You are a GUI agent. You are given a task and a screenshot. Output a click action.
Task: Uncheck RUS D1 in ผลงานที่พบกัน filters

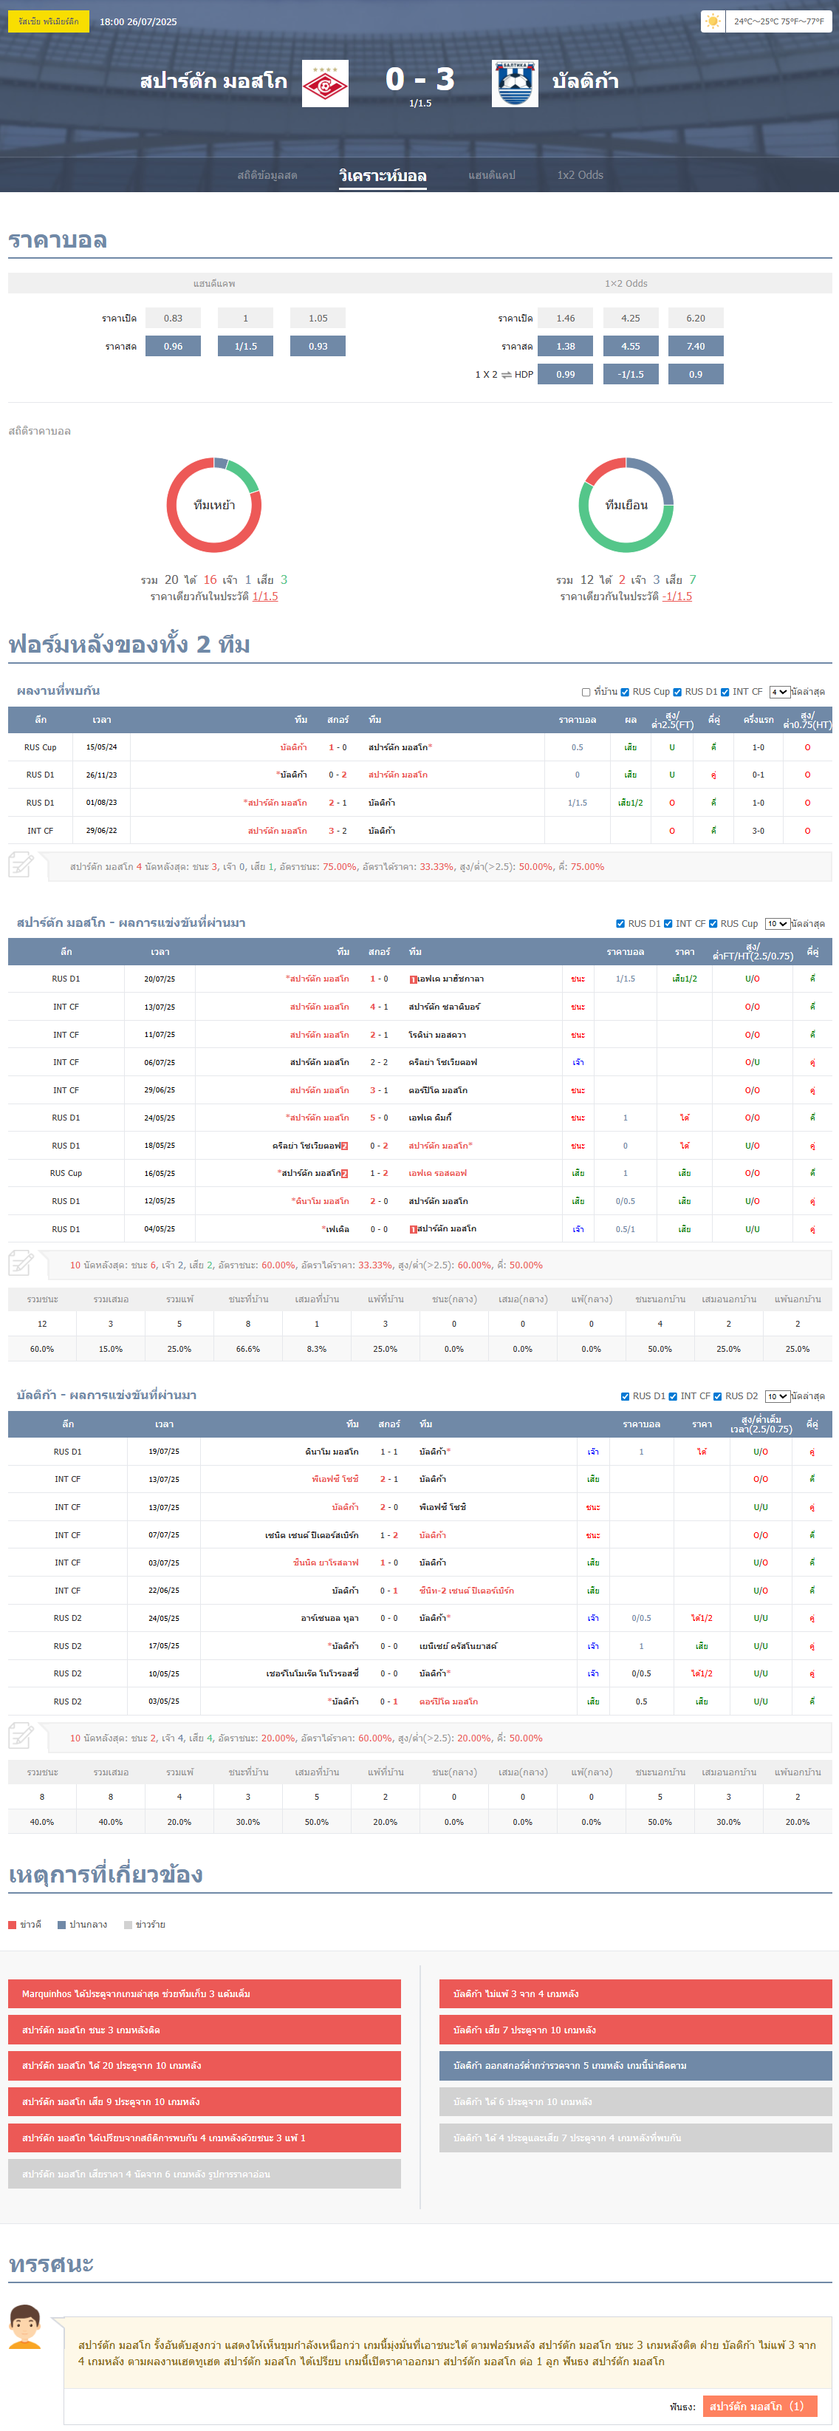tap(677, 692)
